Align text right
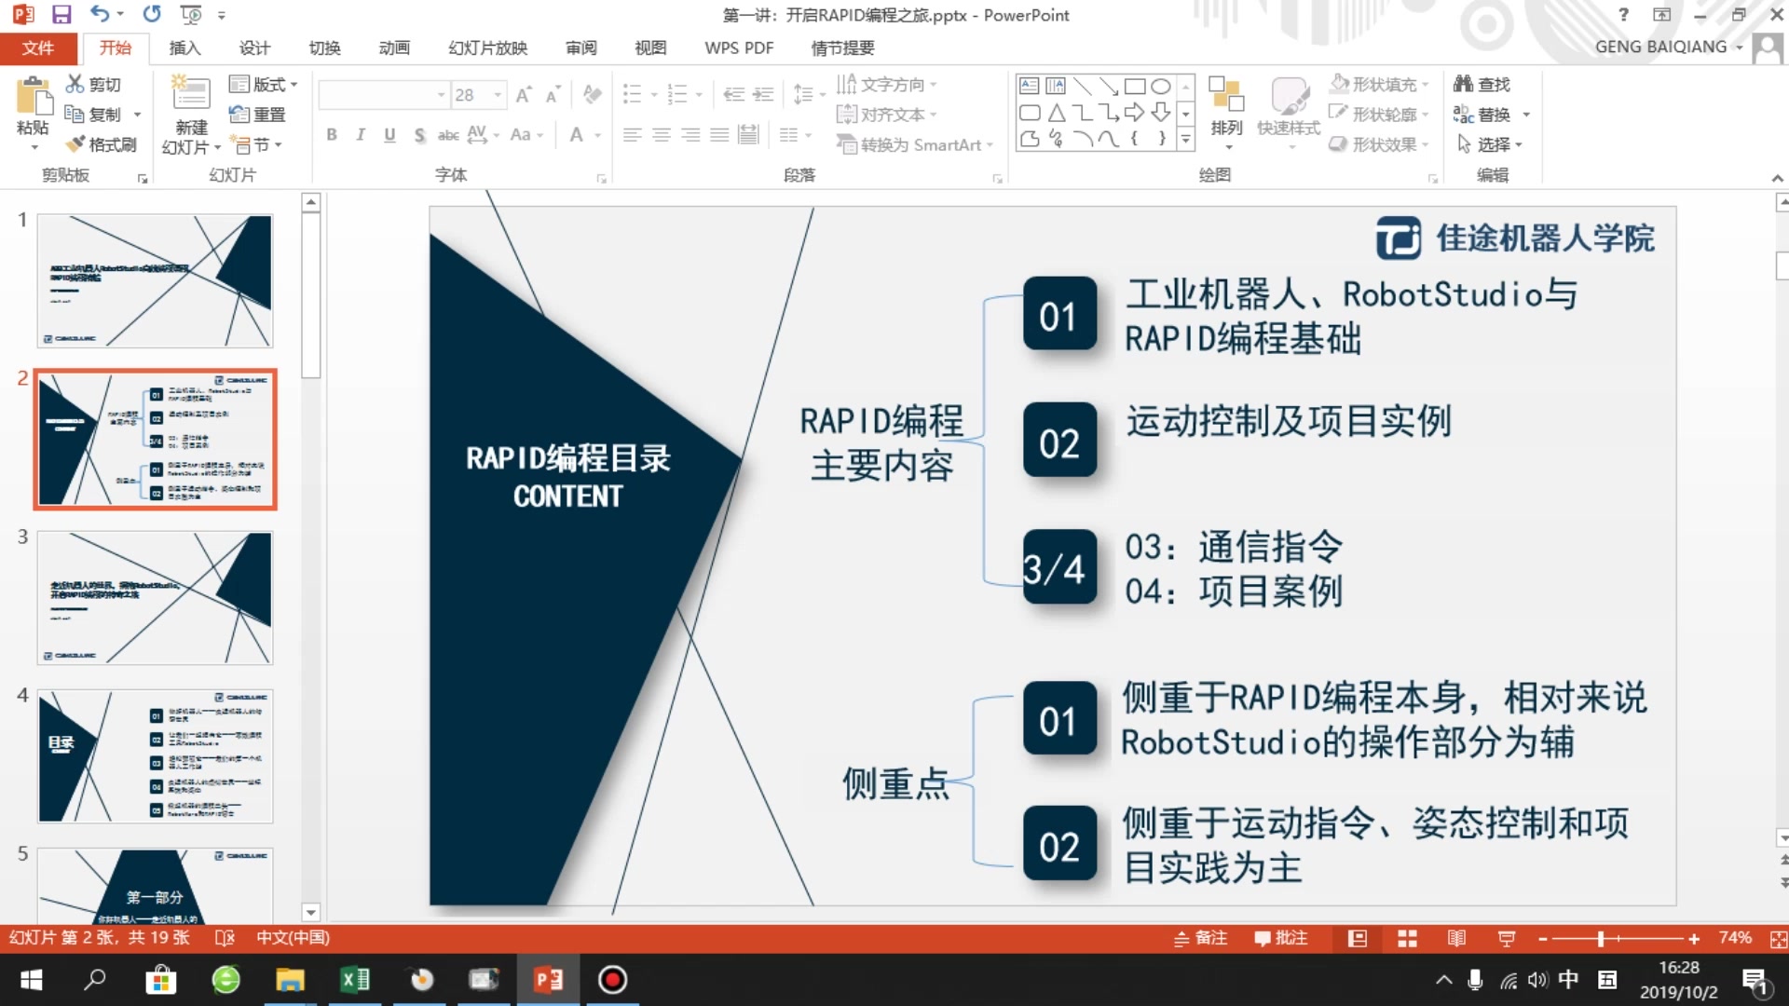 pos(690,135)
